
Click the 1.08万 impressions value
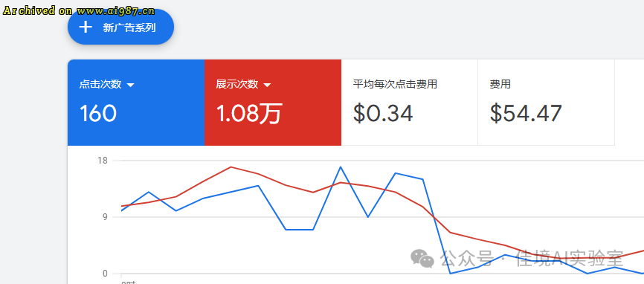point(249,114)
